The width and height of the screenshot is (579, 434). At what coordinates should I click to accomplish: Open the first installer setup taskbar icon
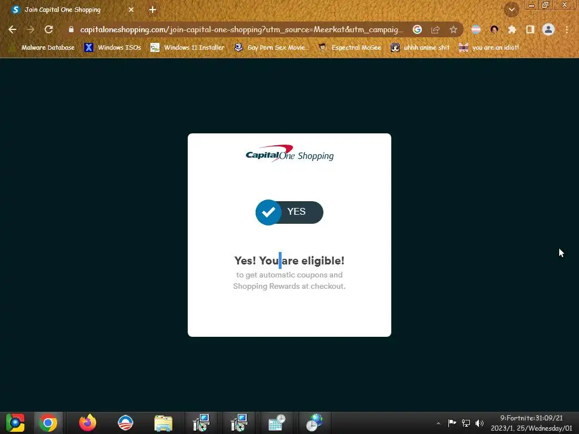pos(201,423)
